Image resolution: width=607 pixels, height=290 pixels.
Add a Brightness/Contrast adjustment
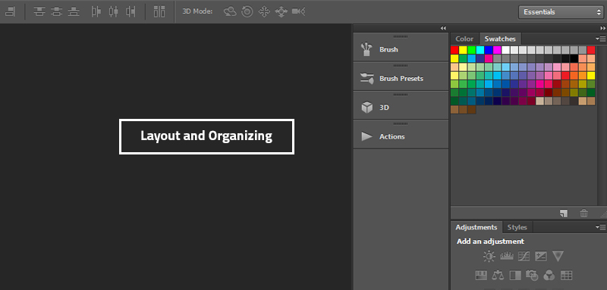tap(489, 256)
